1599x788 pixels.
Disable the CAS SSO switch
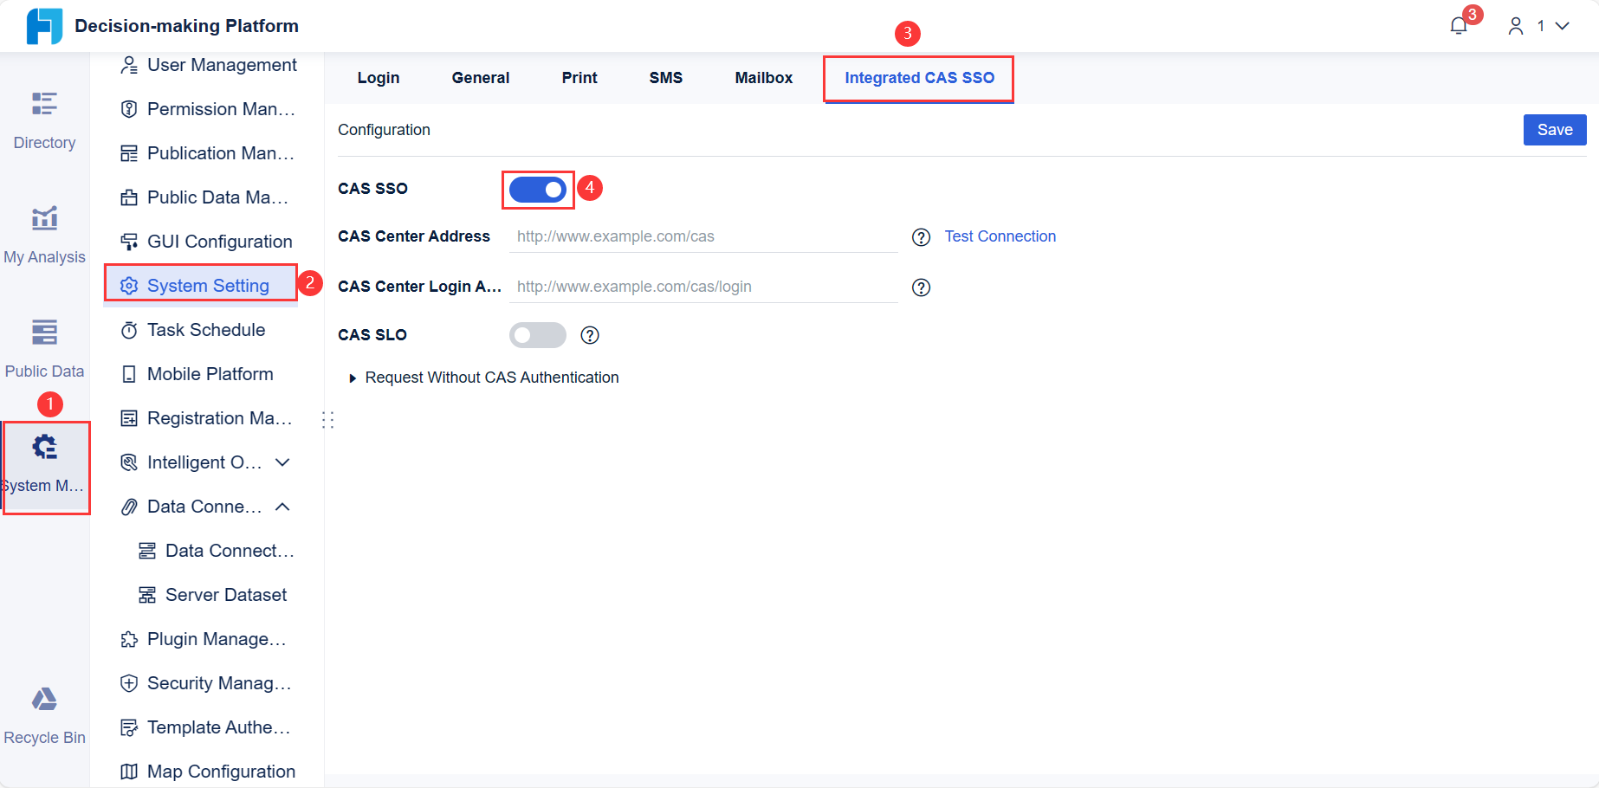pyautogui.click(x=537, y=188)
